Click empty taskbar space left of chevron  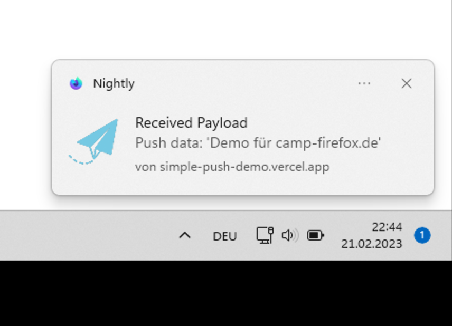79,235
